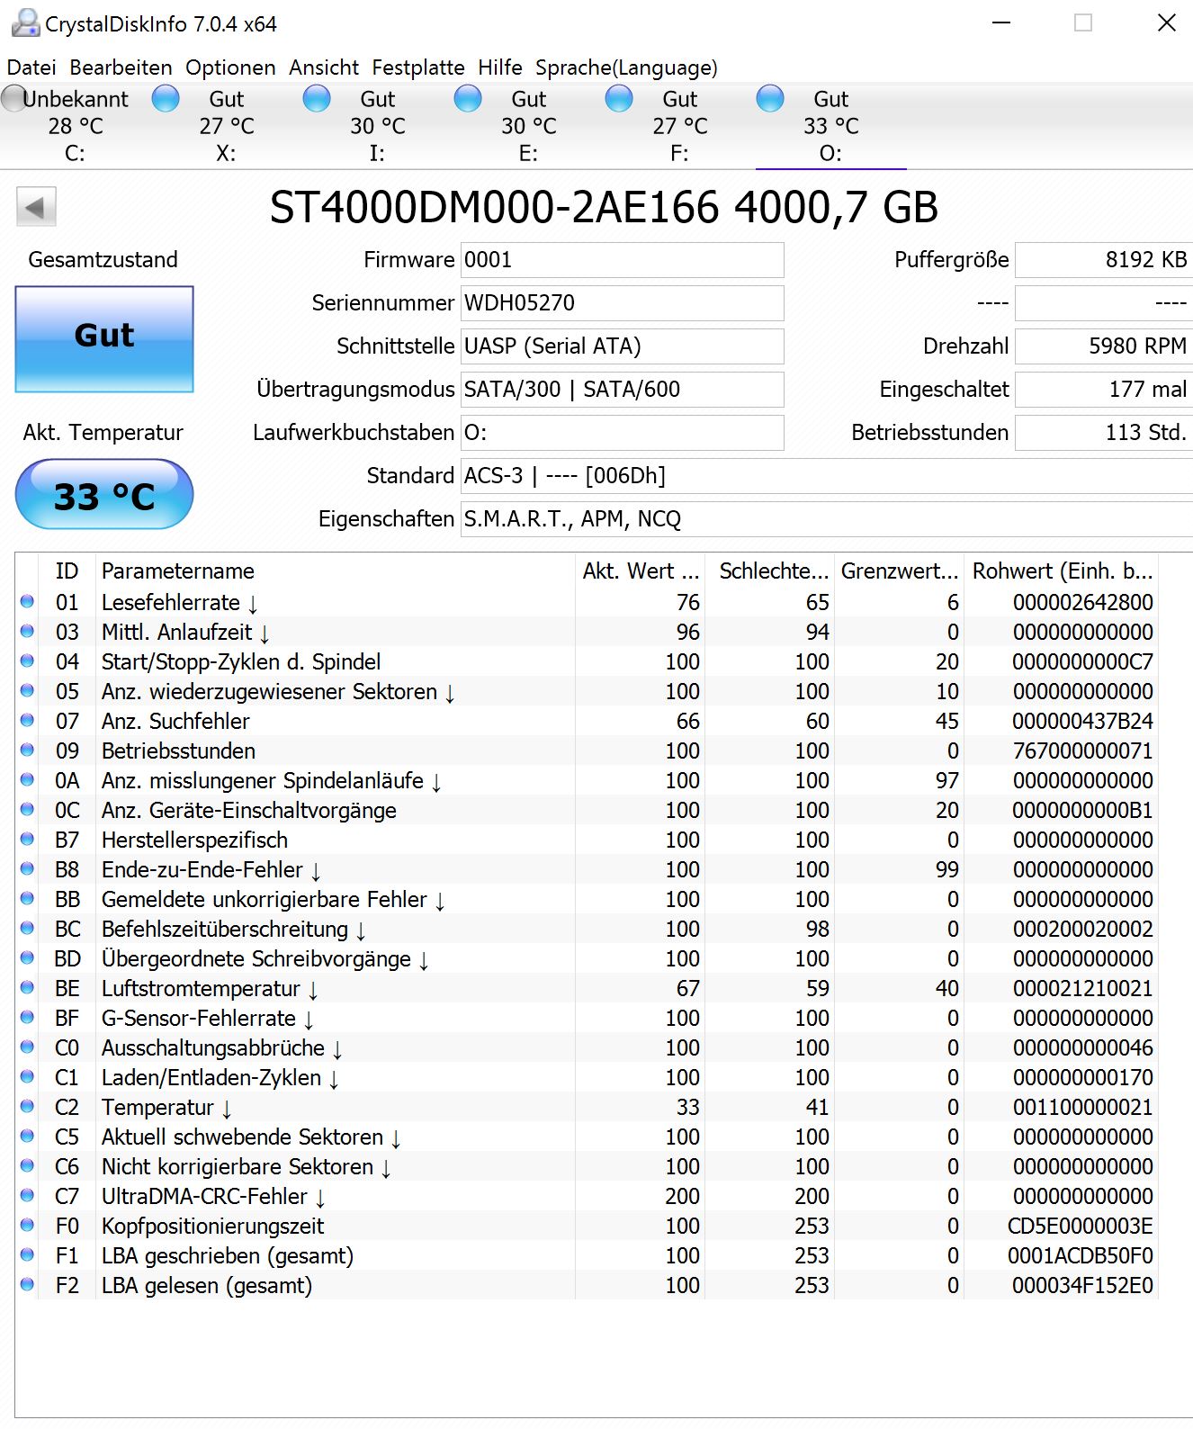Viewport: 1193px width, 1429px height.
Task: Click the CrystalDiskInfo app icon in title bar
Action: click(25, 23)
